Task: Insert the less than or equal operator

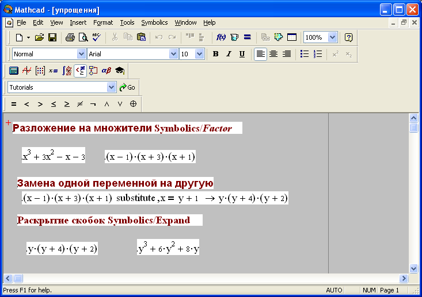Action: click(x=54, y=104)
